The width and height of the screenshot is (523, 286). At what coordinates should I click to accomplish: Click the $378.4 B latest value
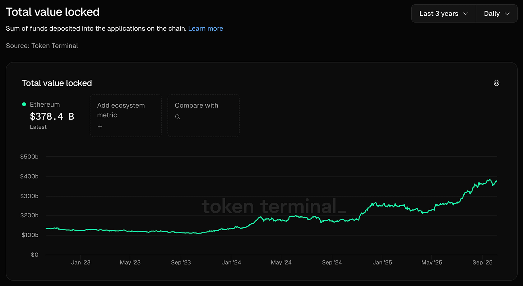coord(52,116)
